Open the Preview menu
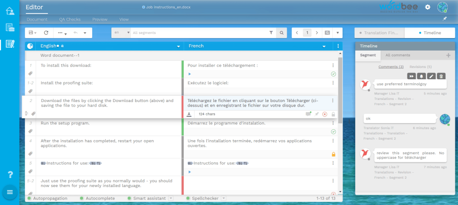Viewport: 458px width, 205px height. [x=100, y=19]
